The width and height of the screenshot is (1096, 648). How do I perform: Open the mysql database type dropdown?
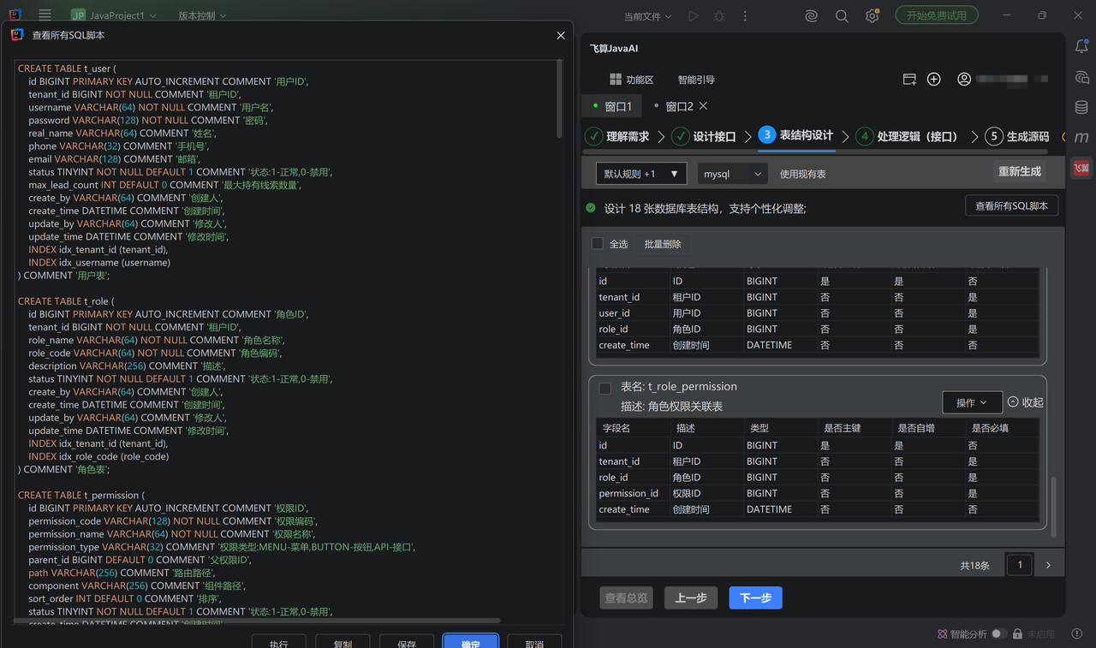point(732,174)
